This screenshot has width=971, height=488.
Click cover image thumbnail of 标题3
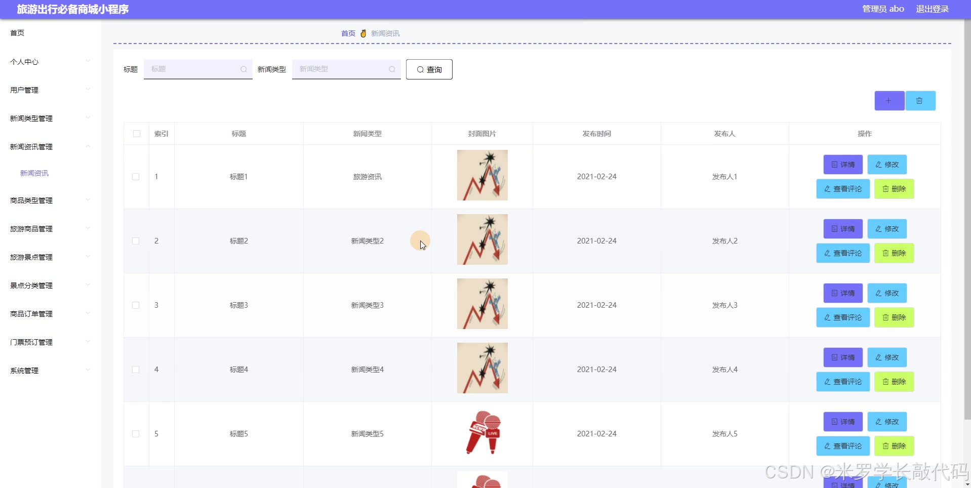[482, 304]
